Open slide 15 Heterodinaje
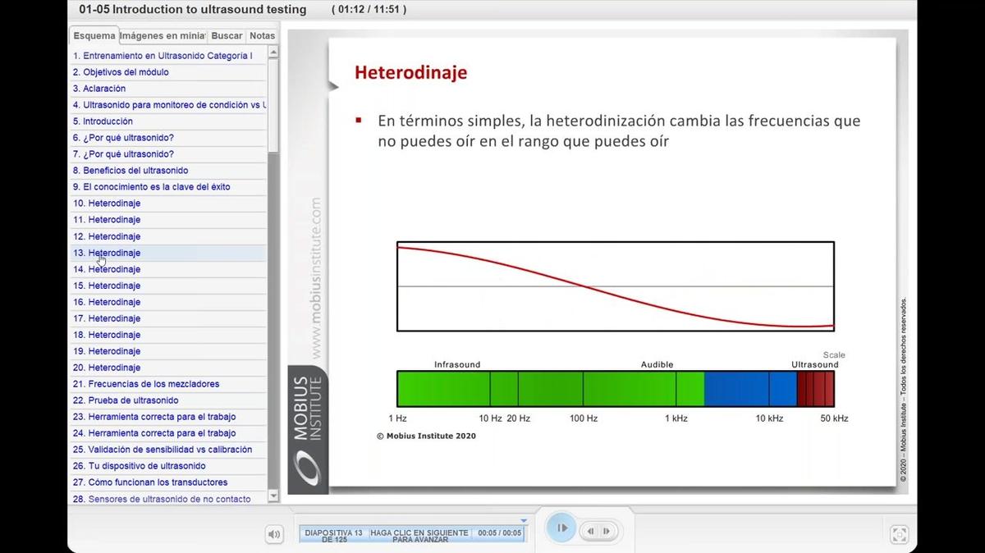Image resolution: width=985 pixels, height=553 pixels. point(168,286)
